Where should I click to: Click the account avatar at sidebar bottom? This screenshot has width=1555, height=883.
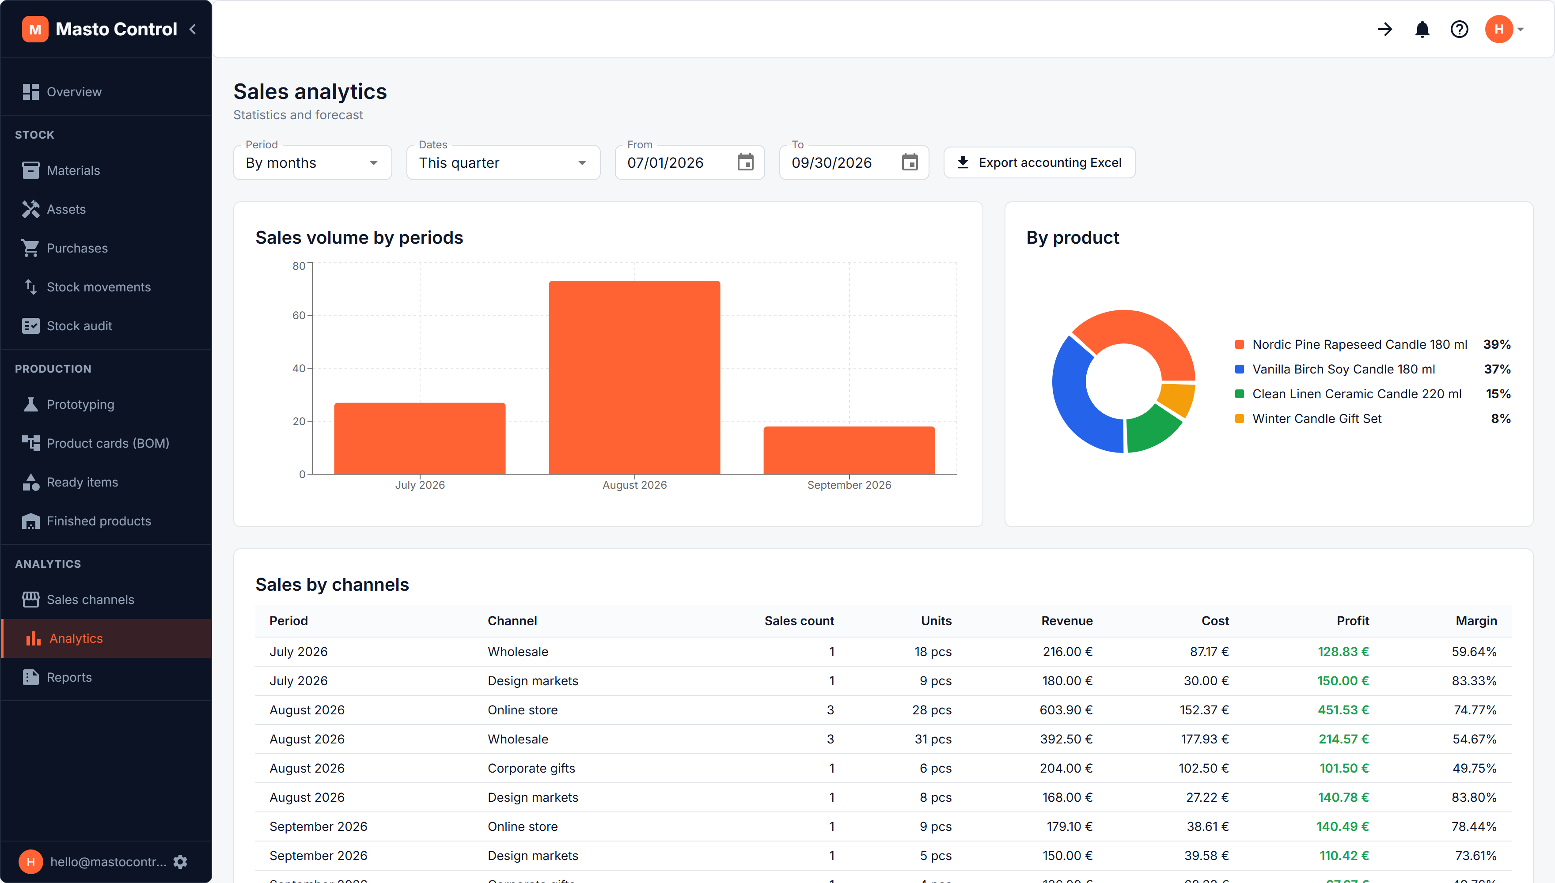[x=30, y=861]
